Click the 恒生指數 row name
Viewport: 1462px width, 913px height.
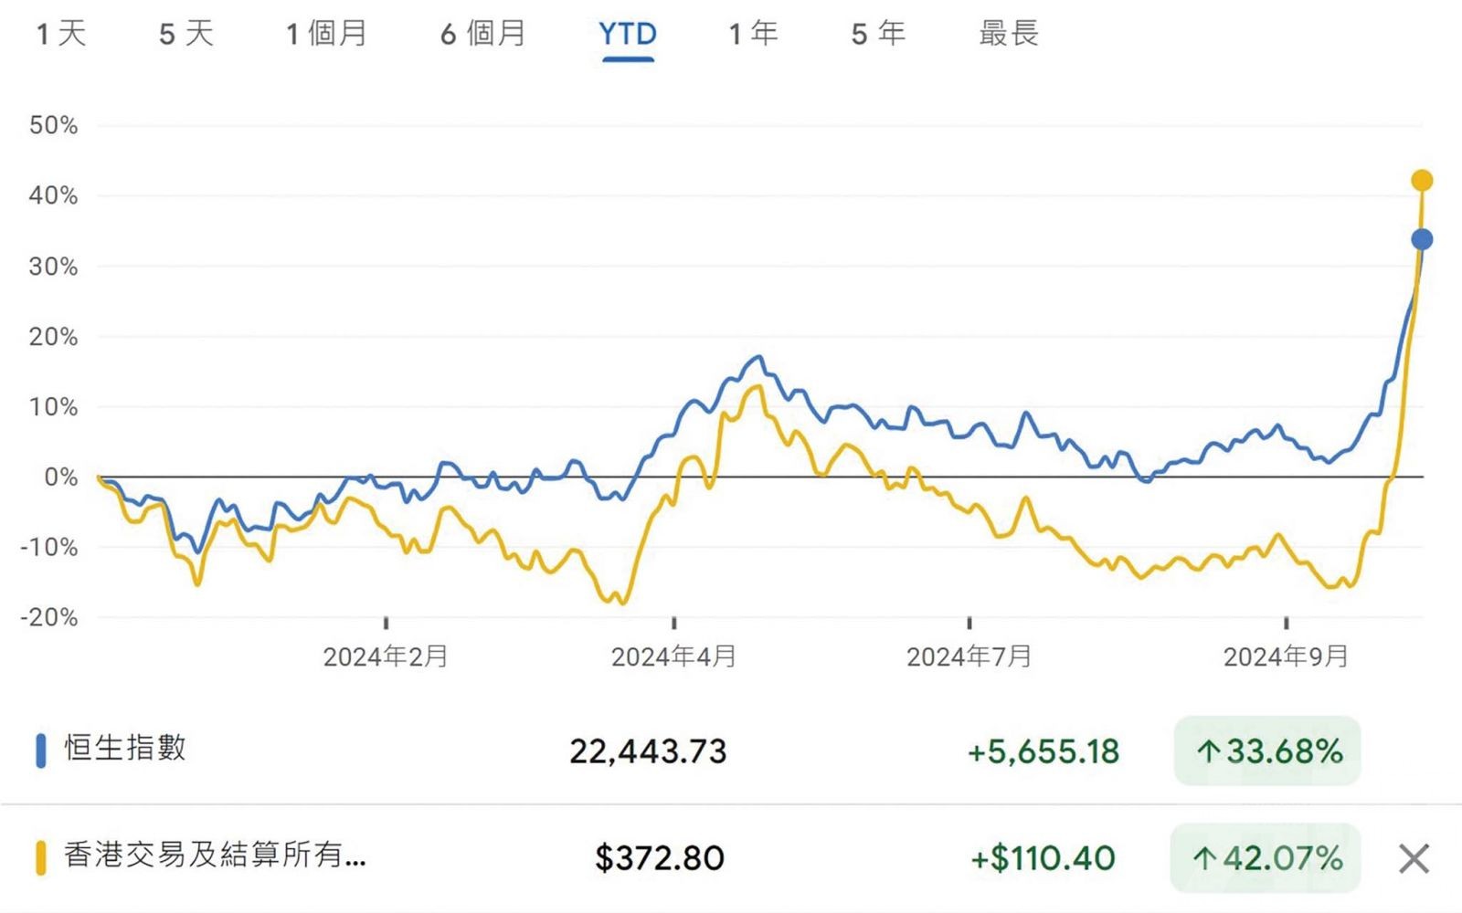click(x=125, y=748)
